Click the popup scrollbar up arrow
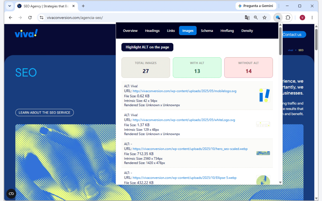 (280, 25)
